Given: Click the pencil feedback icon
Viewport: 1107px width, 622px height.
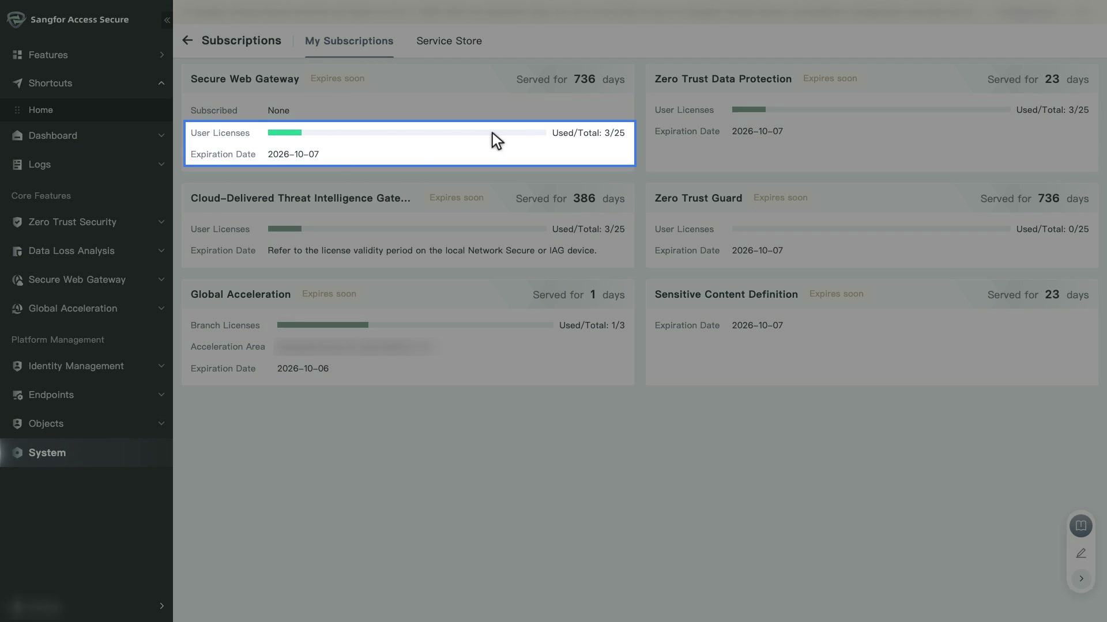Looking at the screenshot, I should click(1081, 553).
